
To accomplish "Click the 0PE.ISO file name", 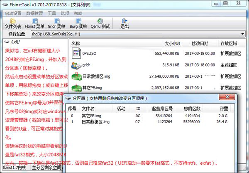I will point(89,53).
